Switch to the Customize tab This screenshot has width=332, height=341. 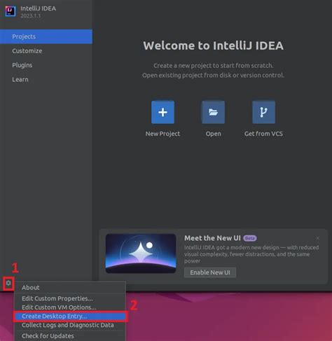(x=46, y=50)
